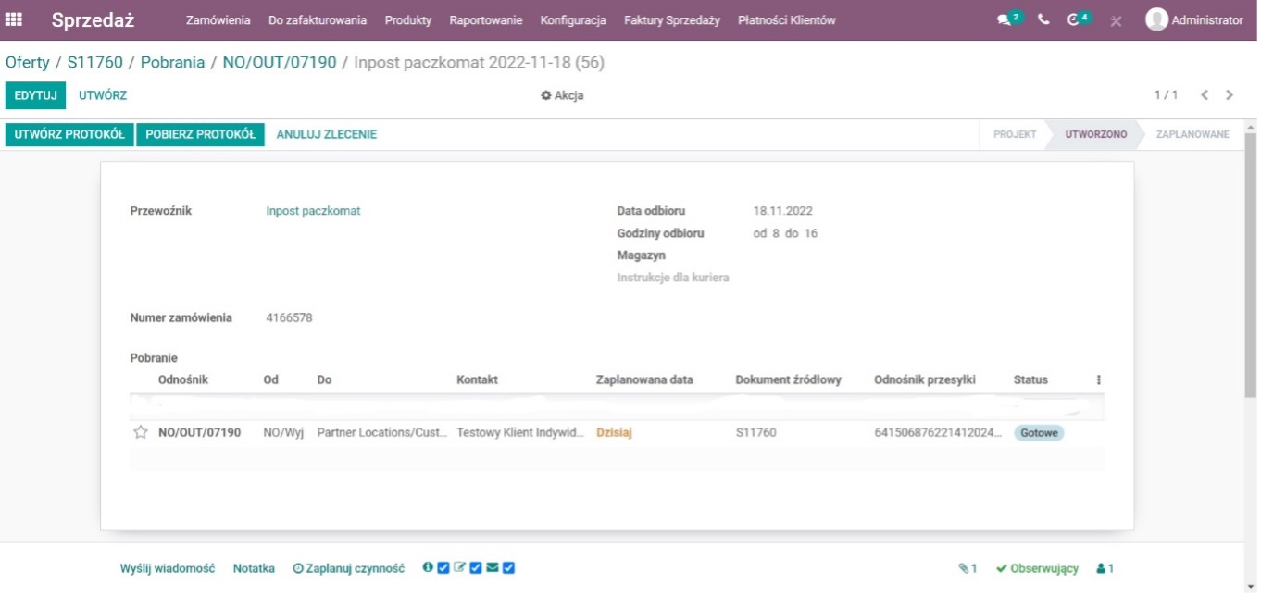This screenshot has width=1261, height=596.
Task: Select the PROJEKT status stage
Action: tap(1015, 134)
